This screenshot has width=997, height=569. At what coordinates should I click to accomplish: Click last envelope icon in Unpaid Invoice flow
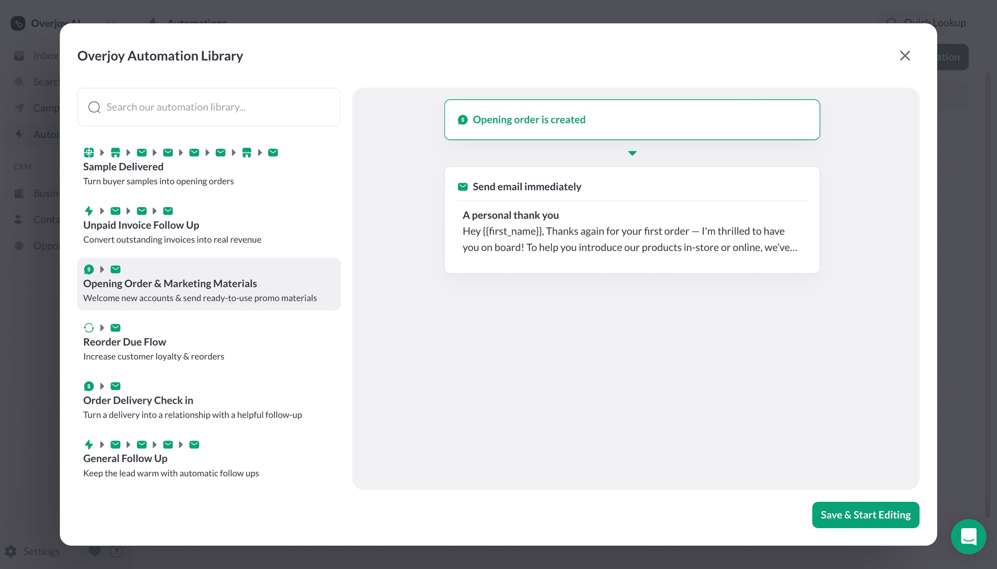click(168, 211)
